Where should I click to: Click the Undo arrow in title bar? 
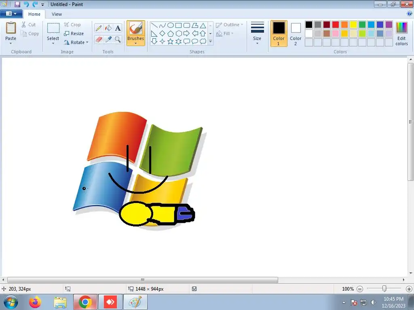click(x=26, y=4)
